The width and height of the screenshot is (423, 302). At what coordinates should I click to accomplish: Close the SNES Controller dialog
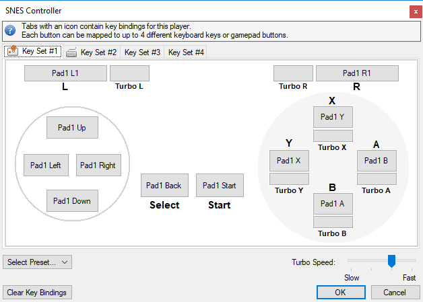[x=416, y=12]
